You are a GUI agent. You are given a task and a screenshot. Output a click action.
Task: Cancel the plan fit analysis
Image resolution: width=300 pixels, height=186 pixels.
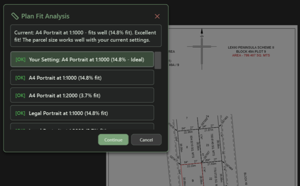[x=146, y=140]
